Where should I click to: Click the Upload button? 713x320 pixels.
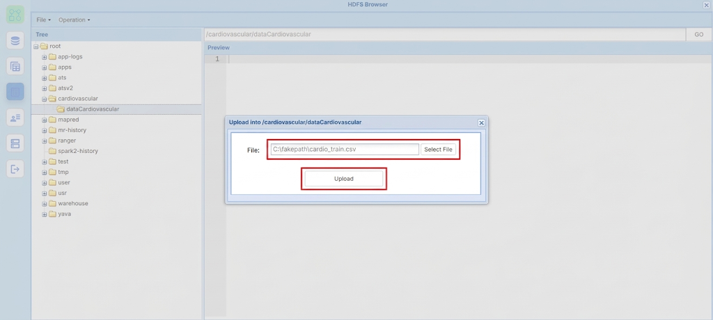(x=344, y=179)
